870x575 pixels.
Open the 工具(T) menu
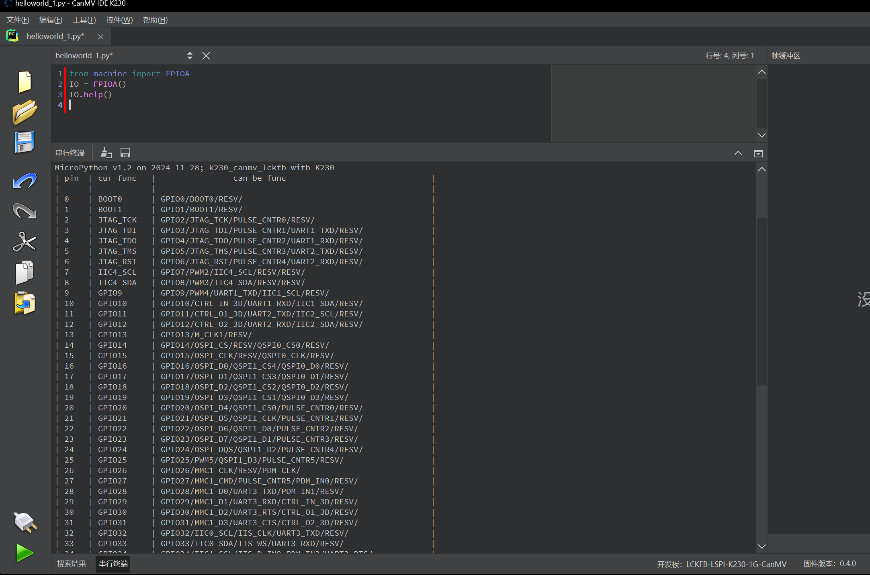pos(84,20)
